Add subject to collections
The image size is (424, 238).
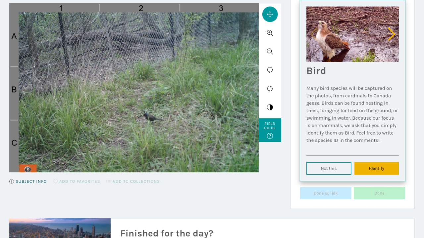[x=133, y=181]
